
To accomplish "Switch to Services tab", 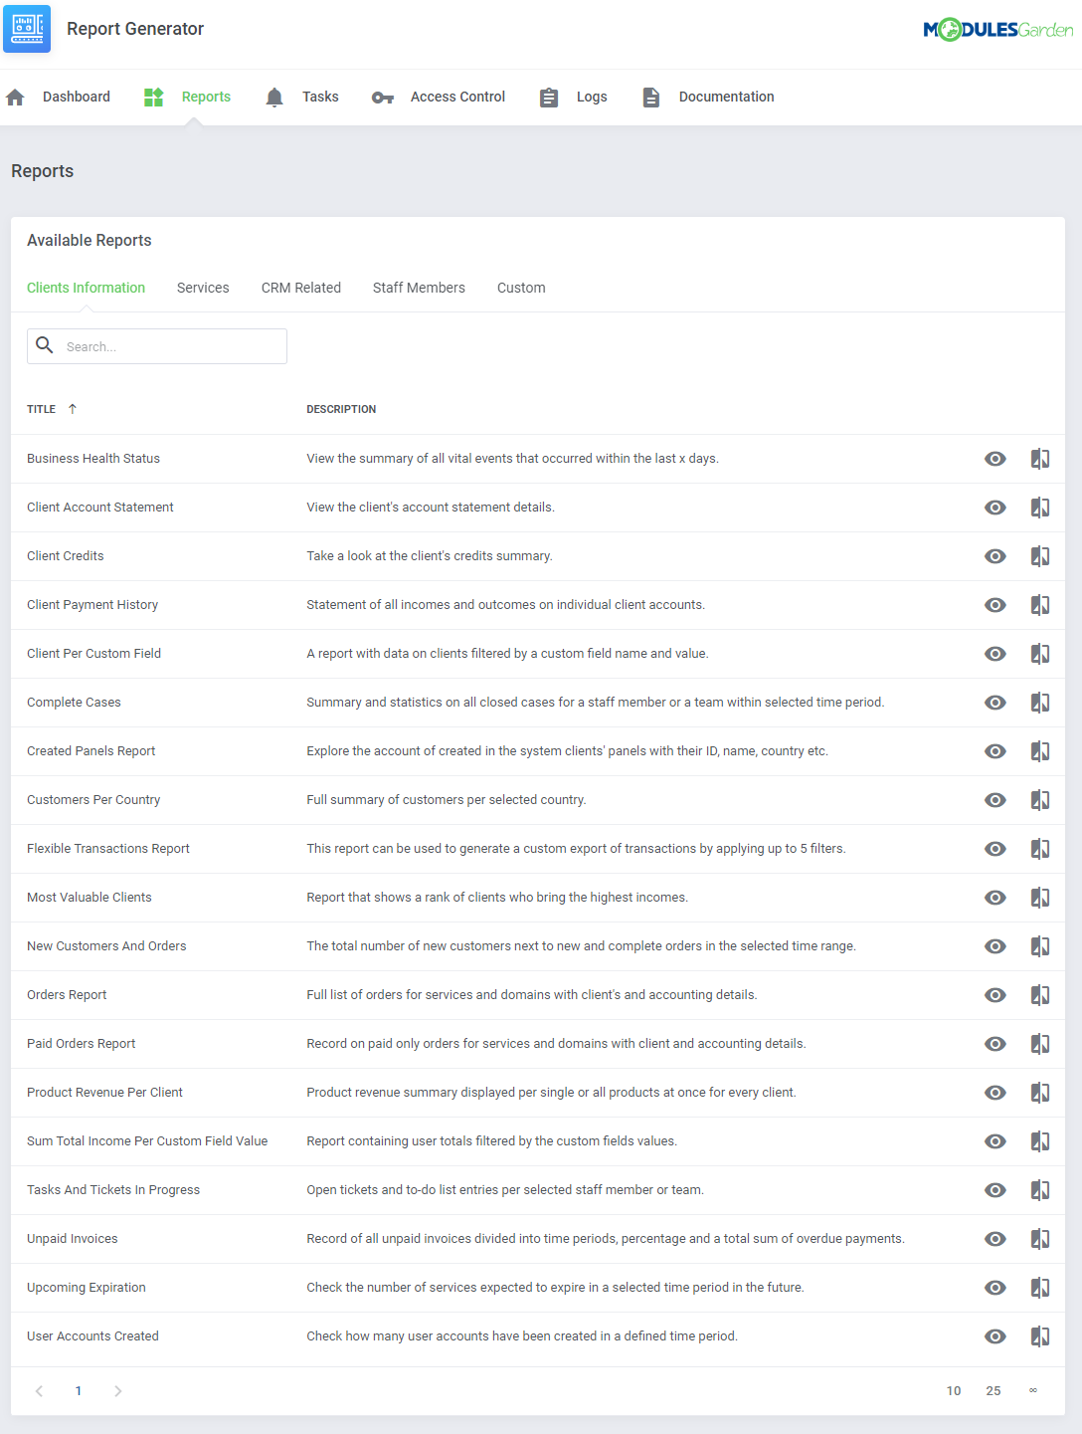I will point(203,288).
